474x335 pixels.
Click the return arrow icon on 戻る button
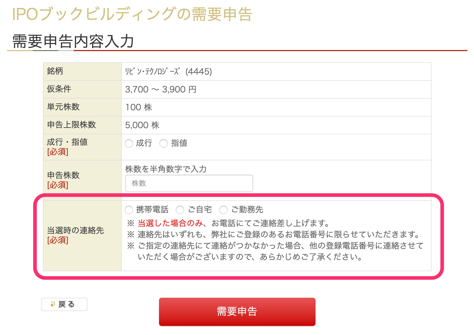pyautogui.click(x=53, y=304)
